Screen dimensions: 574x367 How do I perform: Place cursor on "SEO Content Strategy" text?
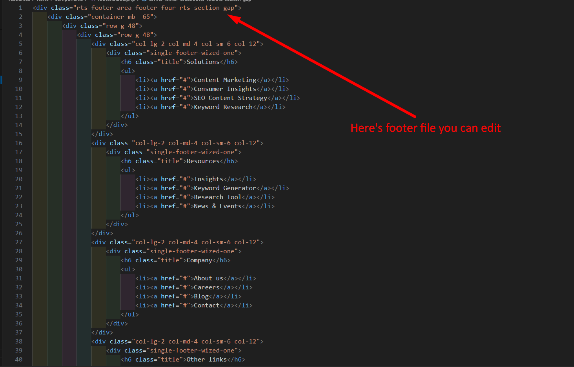coord(230,98)
